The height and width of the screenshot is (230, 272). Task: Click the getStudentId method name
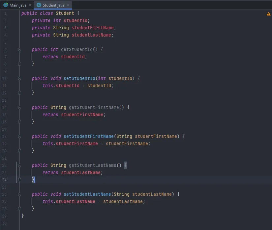(x=77, y=49)
